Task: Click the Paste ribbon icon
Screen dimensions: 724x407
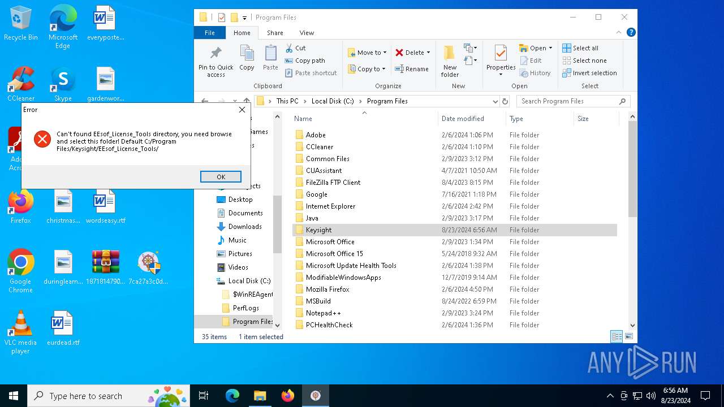Action: click(270, 58)
